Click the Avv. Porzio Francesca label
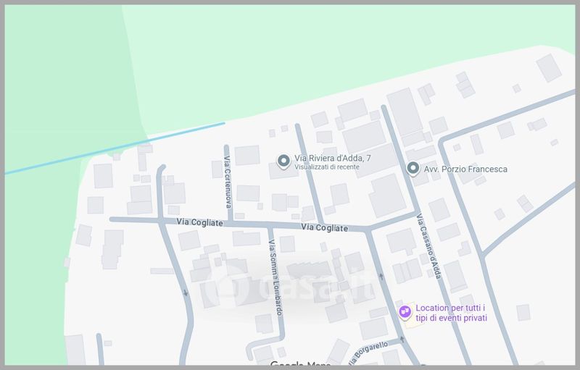 [465, 169]
